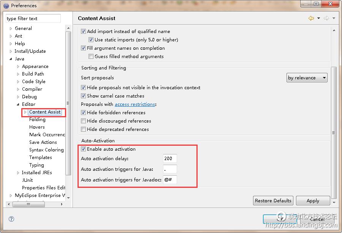Screen dimensions: 342x233
Task: Click the help question mark icon
Action: coord(11,219)
